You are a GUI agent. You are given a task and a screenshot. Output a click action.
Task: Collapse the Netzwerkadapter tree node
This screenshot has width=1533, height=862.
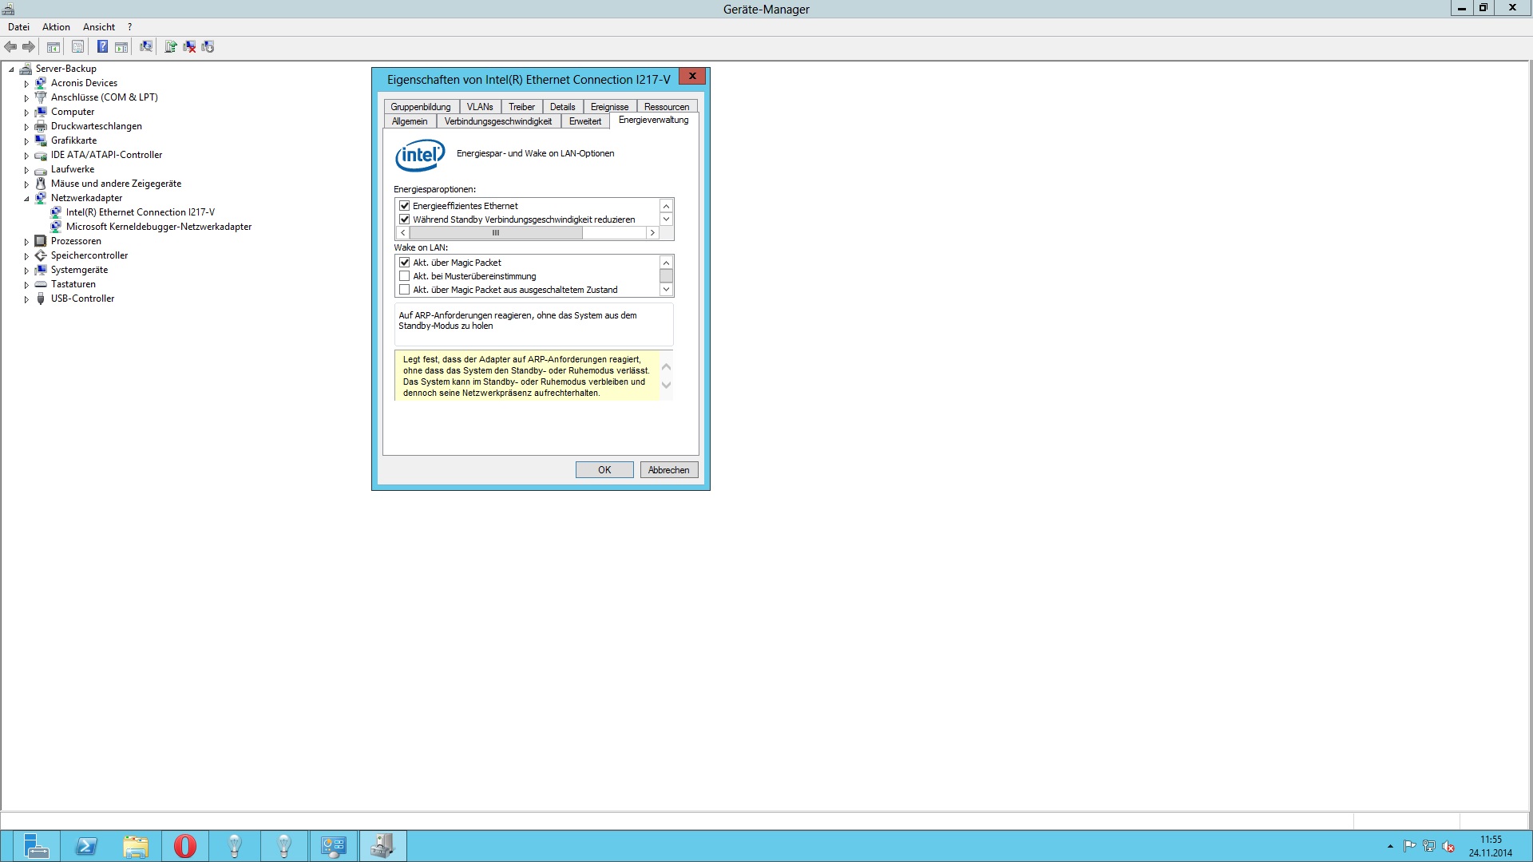pyautogui.click(x=26, y=199)
